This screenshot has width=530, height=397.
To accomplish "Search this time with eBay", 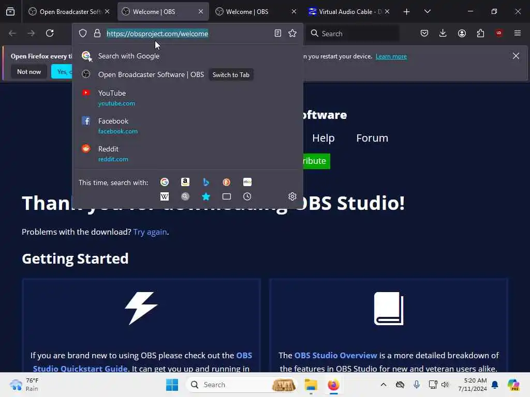I will pos(247,182).
